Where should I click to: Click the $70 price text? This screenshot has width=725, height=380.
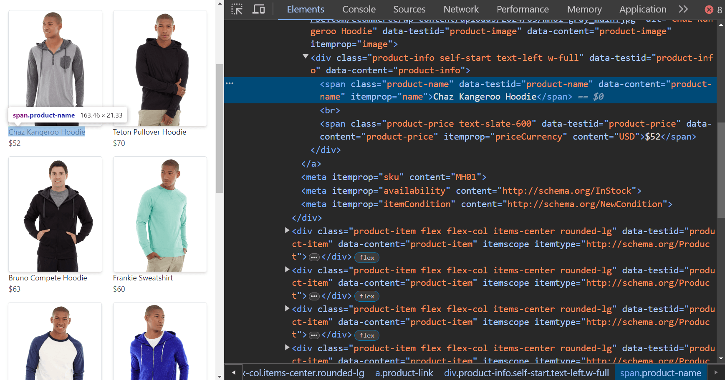coord(119,143)
